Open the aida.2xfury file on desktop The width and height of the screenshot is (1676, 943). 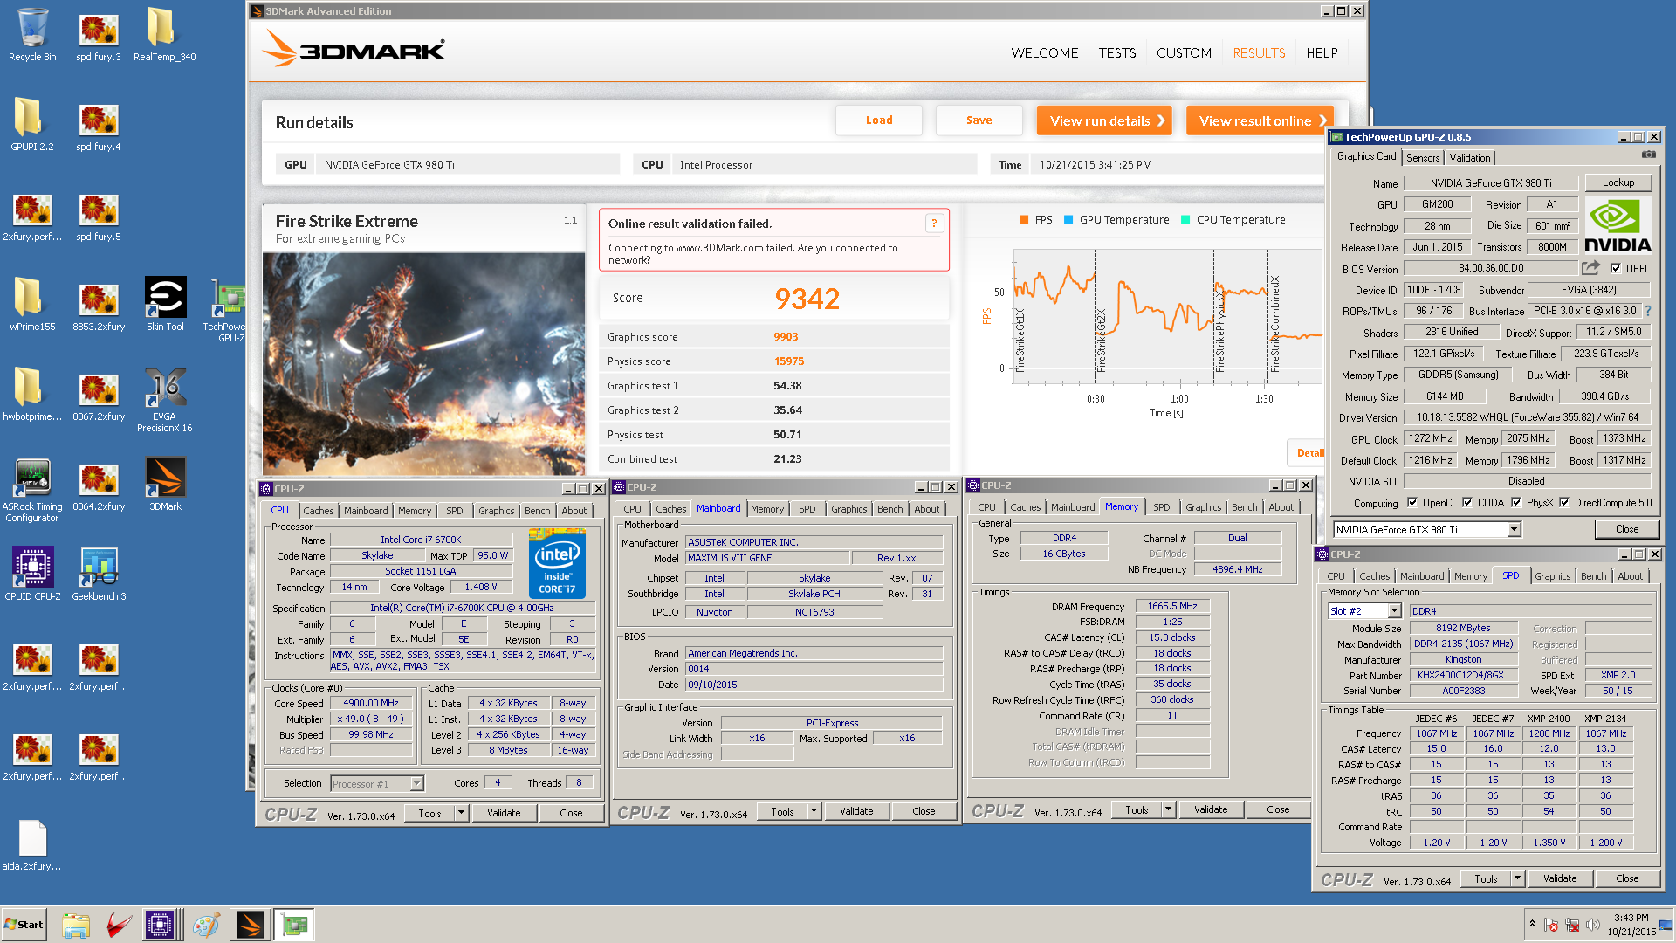point(32,844)
